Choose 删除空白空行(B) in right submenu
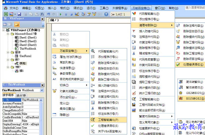 tap(190, 31)
